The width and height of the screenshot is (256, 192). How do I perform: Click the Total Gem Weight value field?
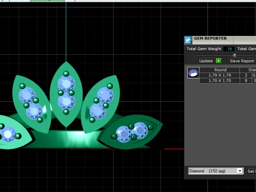(229, 49)
